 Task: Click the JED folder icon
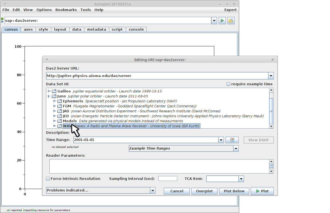click(x=60, y=116)
